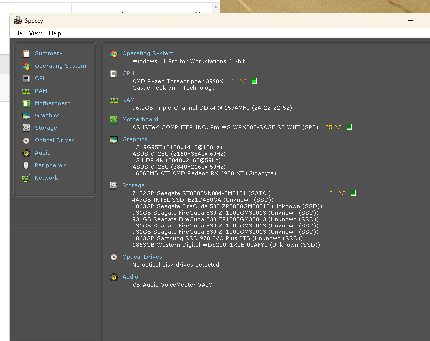Open Peripherals section in sidebar

[x=51, y=165]
